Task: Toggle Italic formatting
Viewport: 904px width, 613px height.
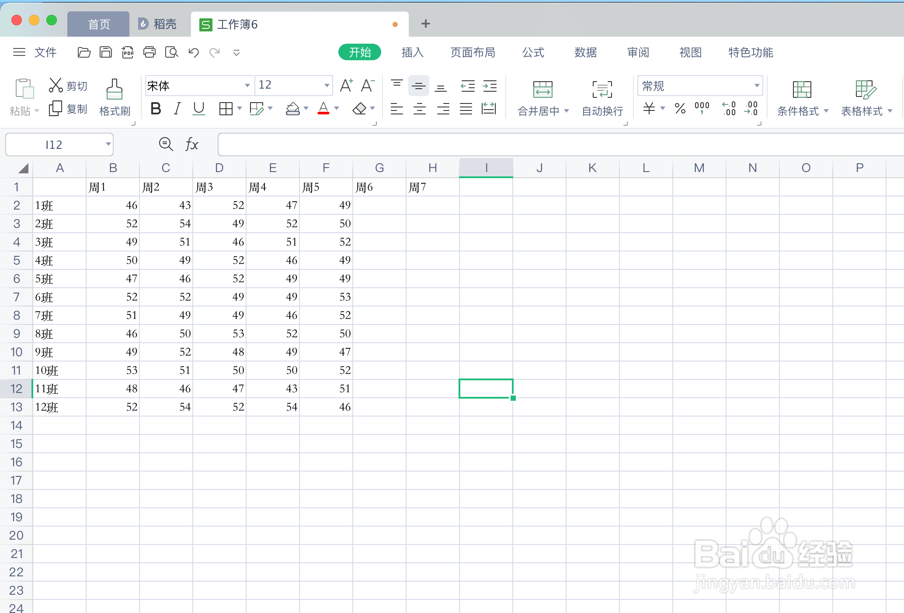Action: click(177, 108)
